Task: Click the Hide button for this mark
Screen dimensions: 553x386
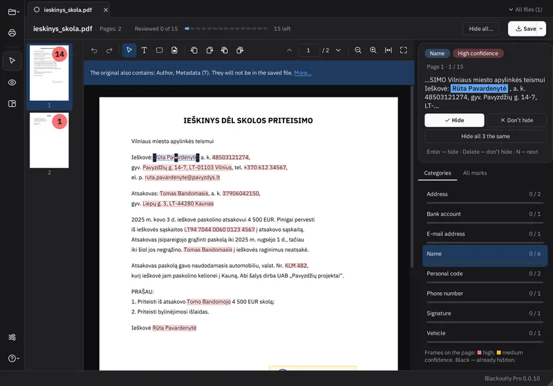Action: pyautogui.click(x=454, y=120)
